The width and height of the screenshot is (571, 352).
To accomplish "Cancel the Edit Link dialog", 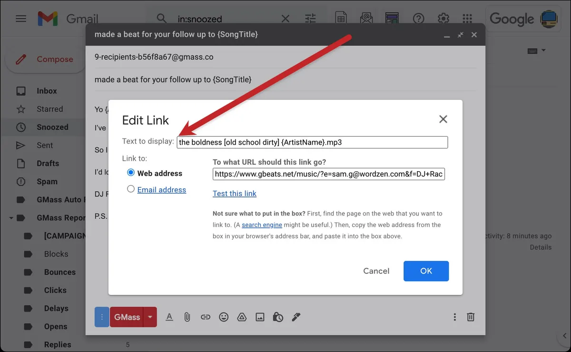I will [376, 271].
